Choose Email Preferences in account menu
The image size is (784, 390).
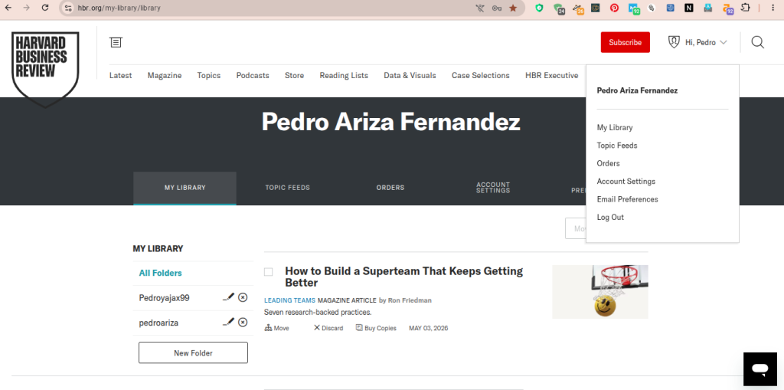click(x=628, y=200)
